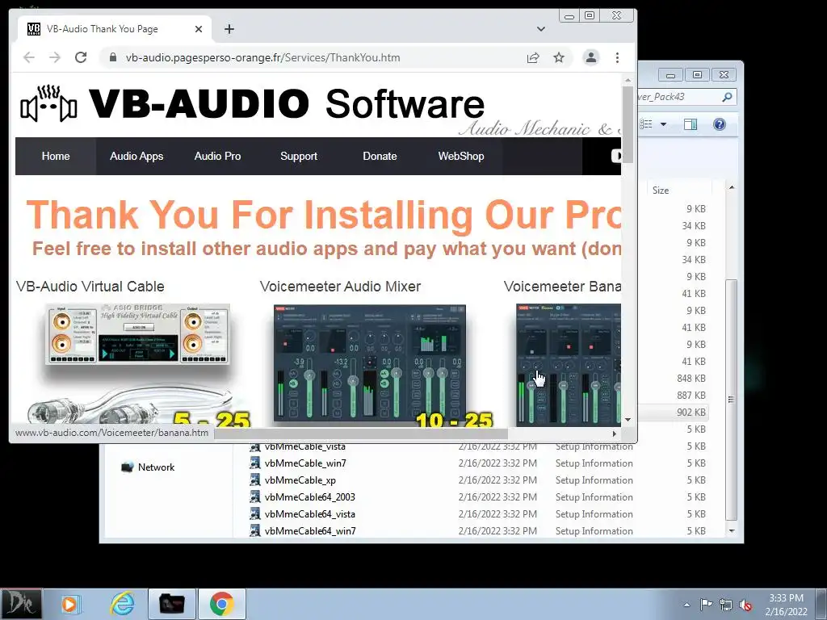
Task: Open the Windows Start button
Action: tap(21, 604)
